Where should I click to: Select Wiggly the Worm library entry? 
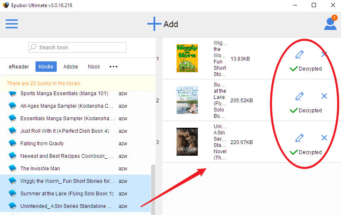pos(76,181)
